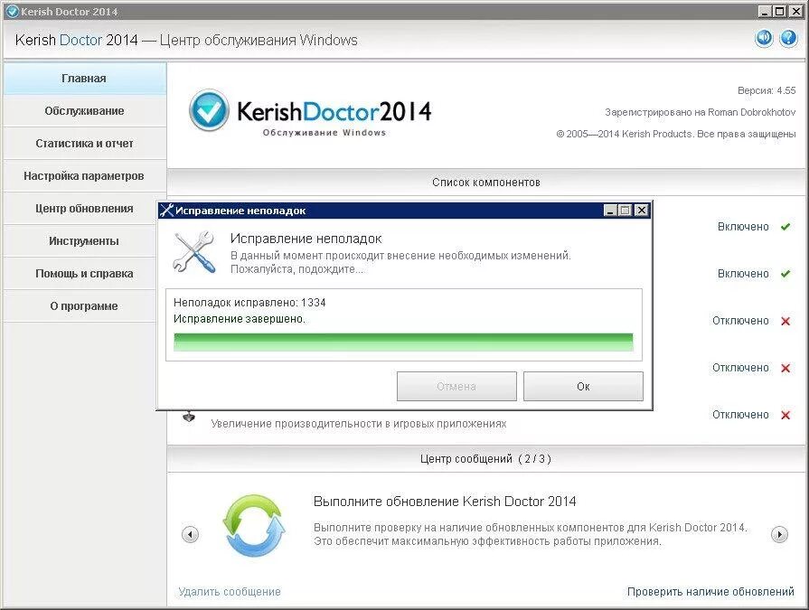This screenshot has height=610, width=809.
Task: Click text Исправление завершено.
Action: [x=240, y=319]
